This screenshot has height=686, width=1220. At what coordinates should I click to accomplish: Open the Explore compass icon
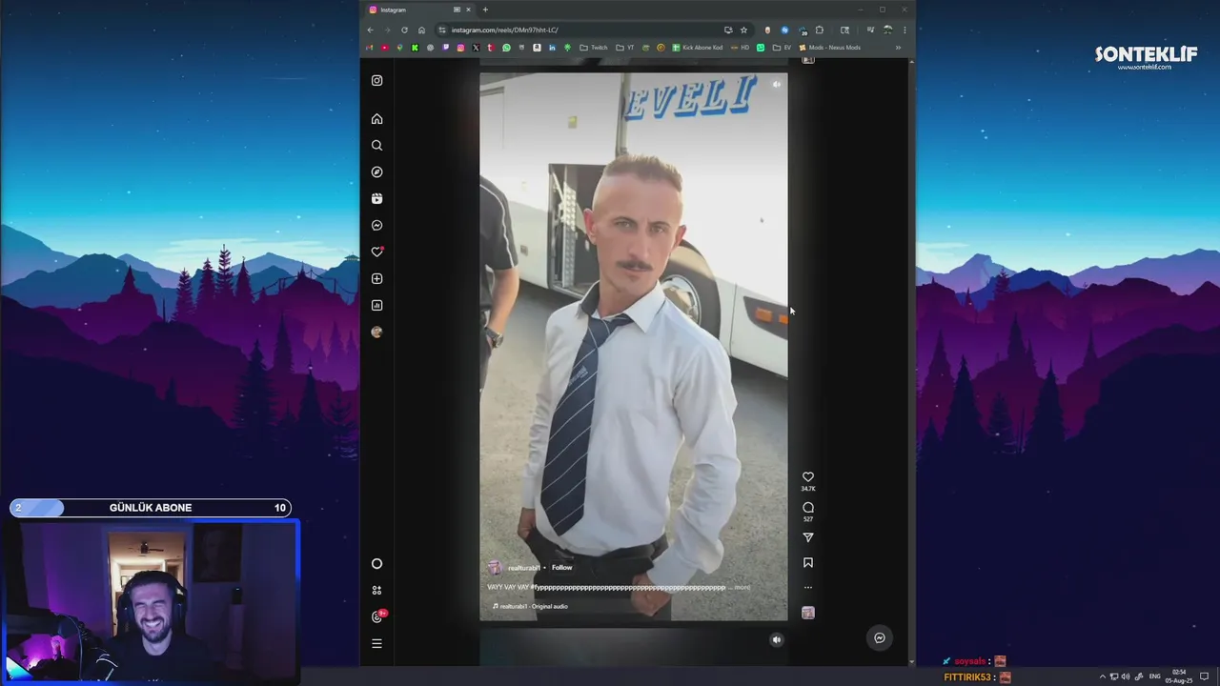coord(376,172)
